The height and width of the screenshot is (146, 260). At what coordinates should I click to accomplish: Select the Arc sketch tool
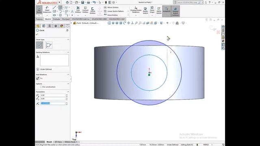point(60,11)
